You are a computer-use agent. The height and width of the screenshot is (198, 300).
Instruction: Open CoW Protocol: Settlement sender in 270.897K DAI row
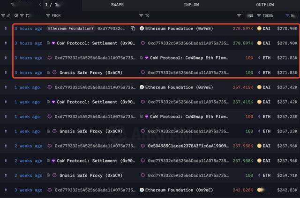pos(96,43)
